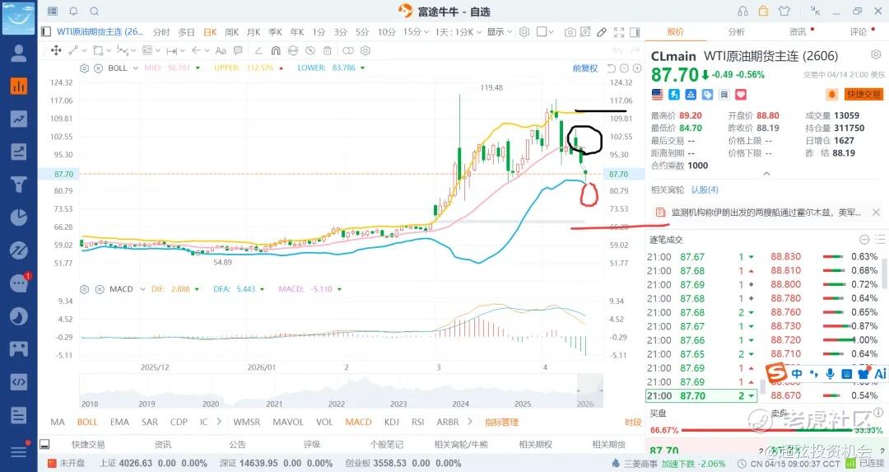Image resolution: width=889 pixels, height=472 pixels.
Task: Toggle chart fullscreen expand icon
Action: (x=619, y=32)
